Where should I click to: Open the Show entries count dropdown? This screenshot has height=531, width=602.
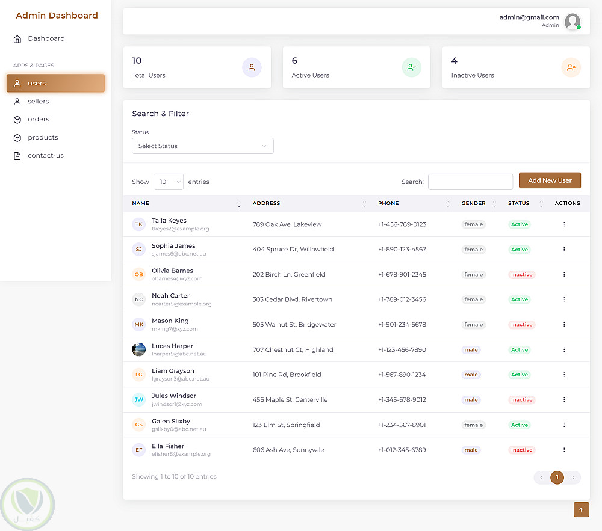(x=169, y=182)
